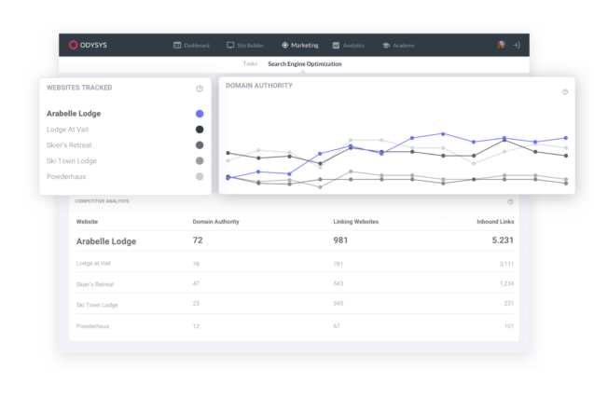594x398 pixels.
Task: Click the Websites Tracked panel title
Action: click(x=79, y=88)
